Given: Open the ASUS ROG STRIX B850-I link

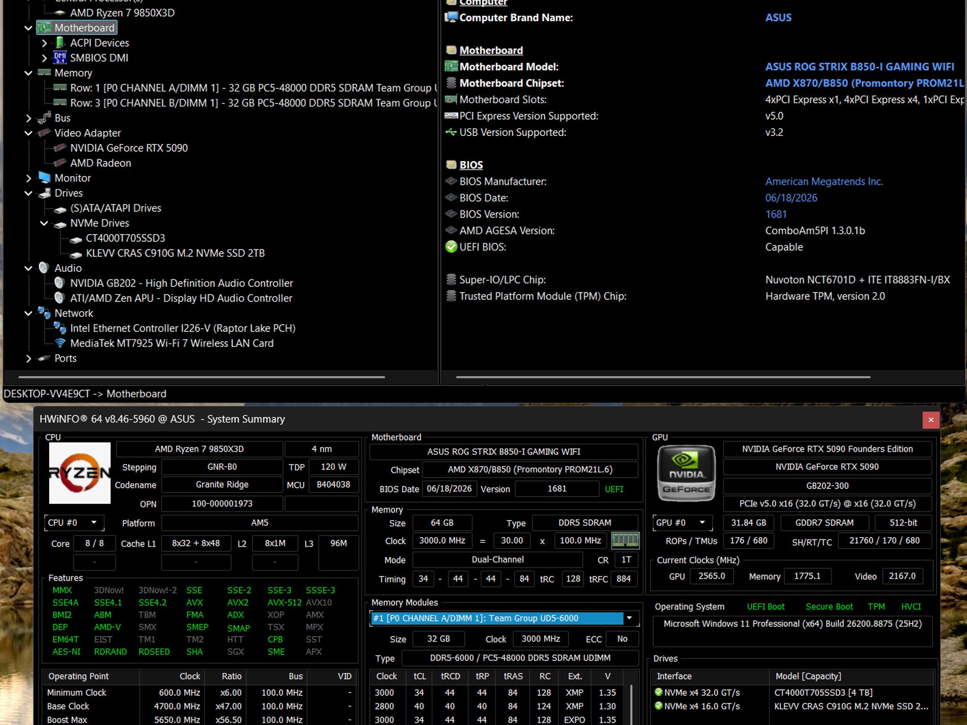Looking at the screenshot, I should [860, 67].
